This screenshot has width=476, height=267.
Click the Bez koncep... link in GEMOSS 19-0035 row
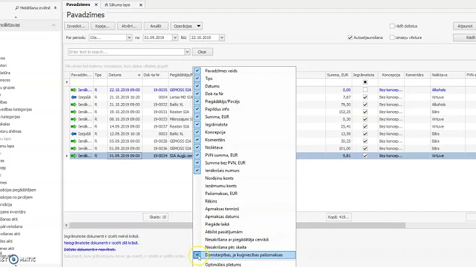pos(391,90)
